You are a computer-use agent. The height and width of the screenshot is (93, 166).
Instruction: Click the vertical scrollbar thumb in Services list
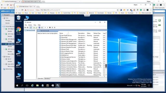click(x=106, y=66)
